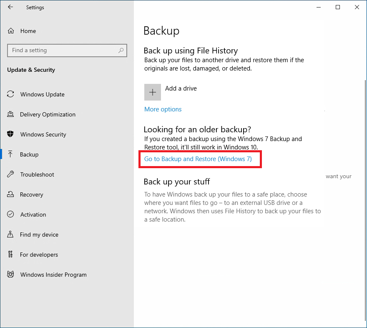Click the Home house icon

coord(11,30)
